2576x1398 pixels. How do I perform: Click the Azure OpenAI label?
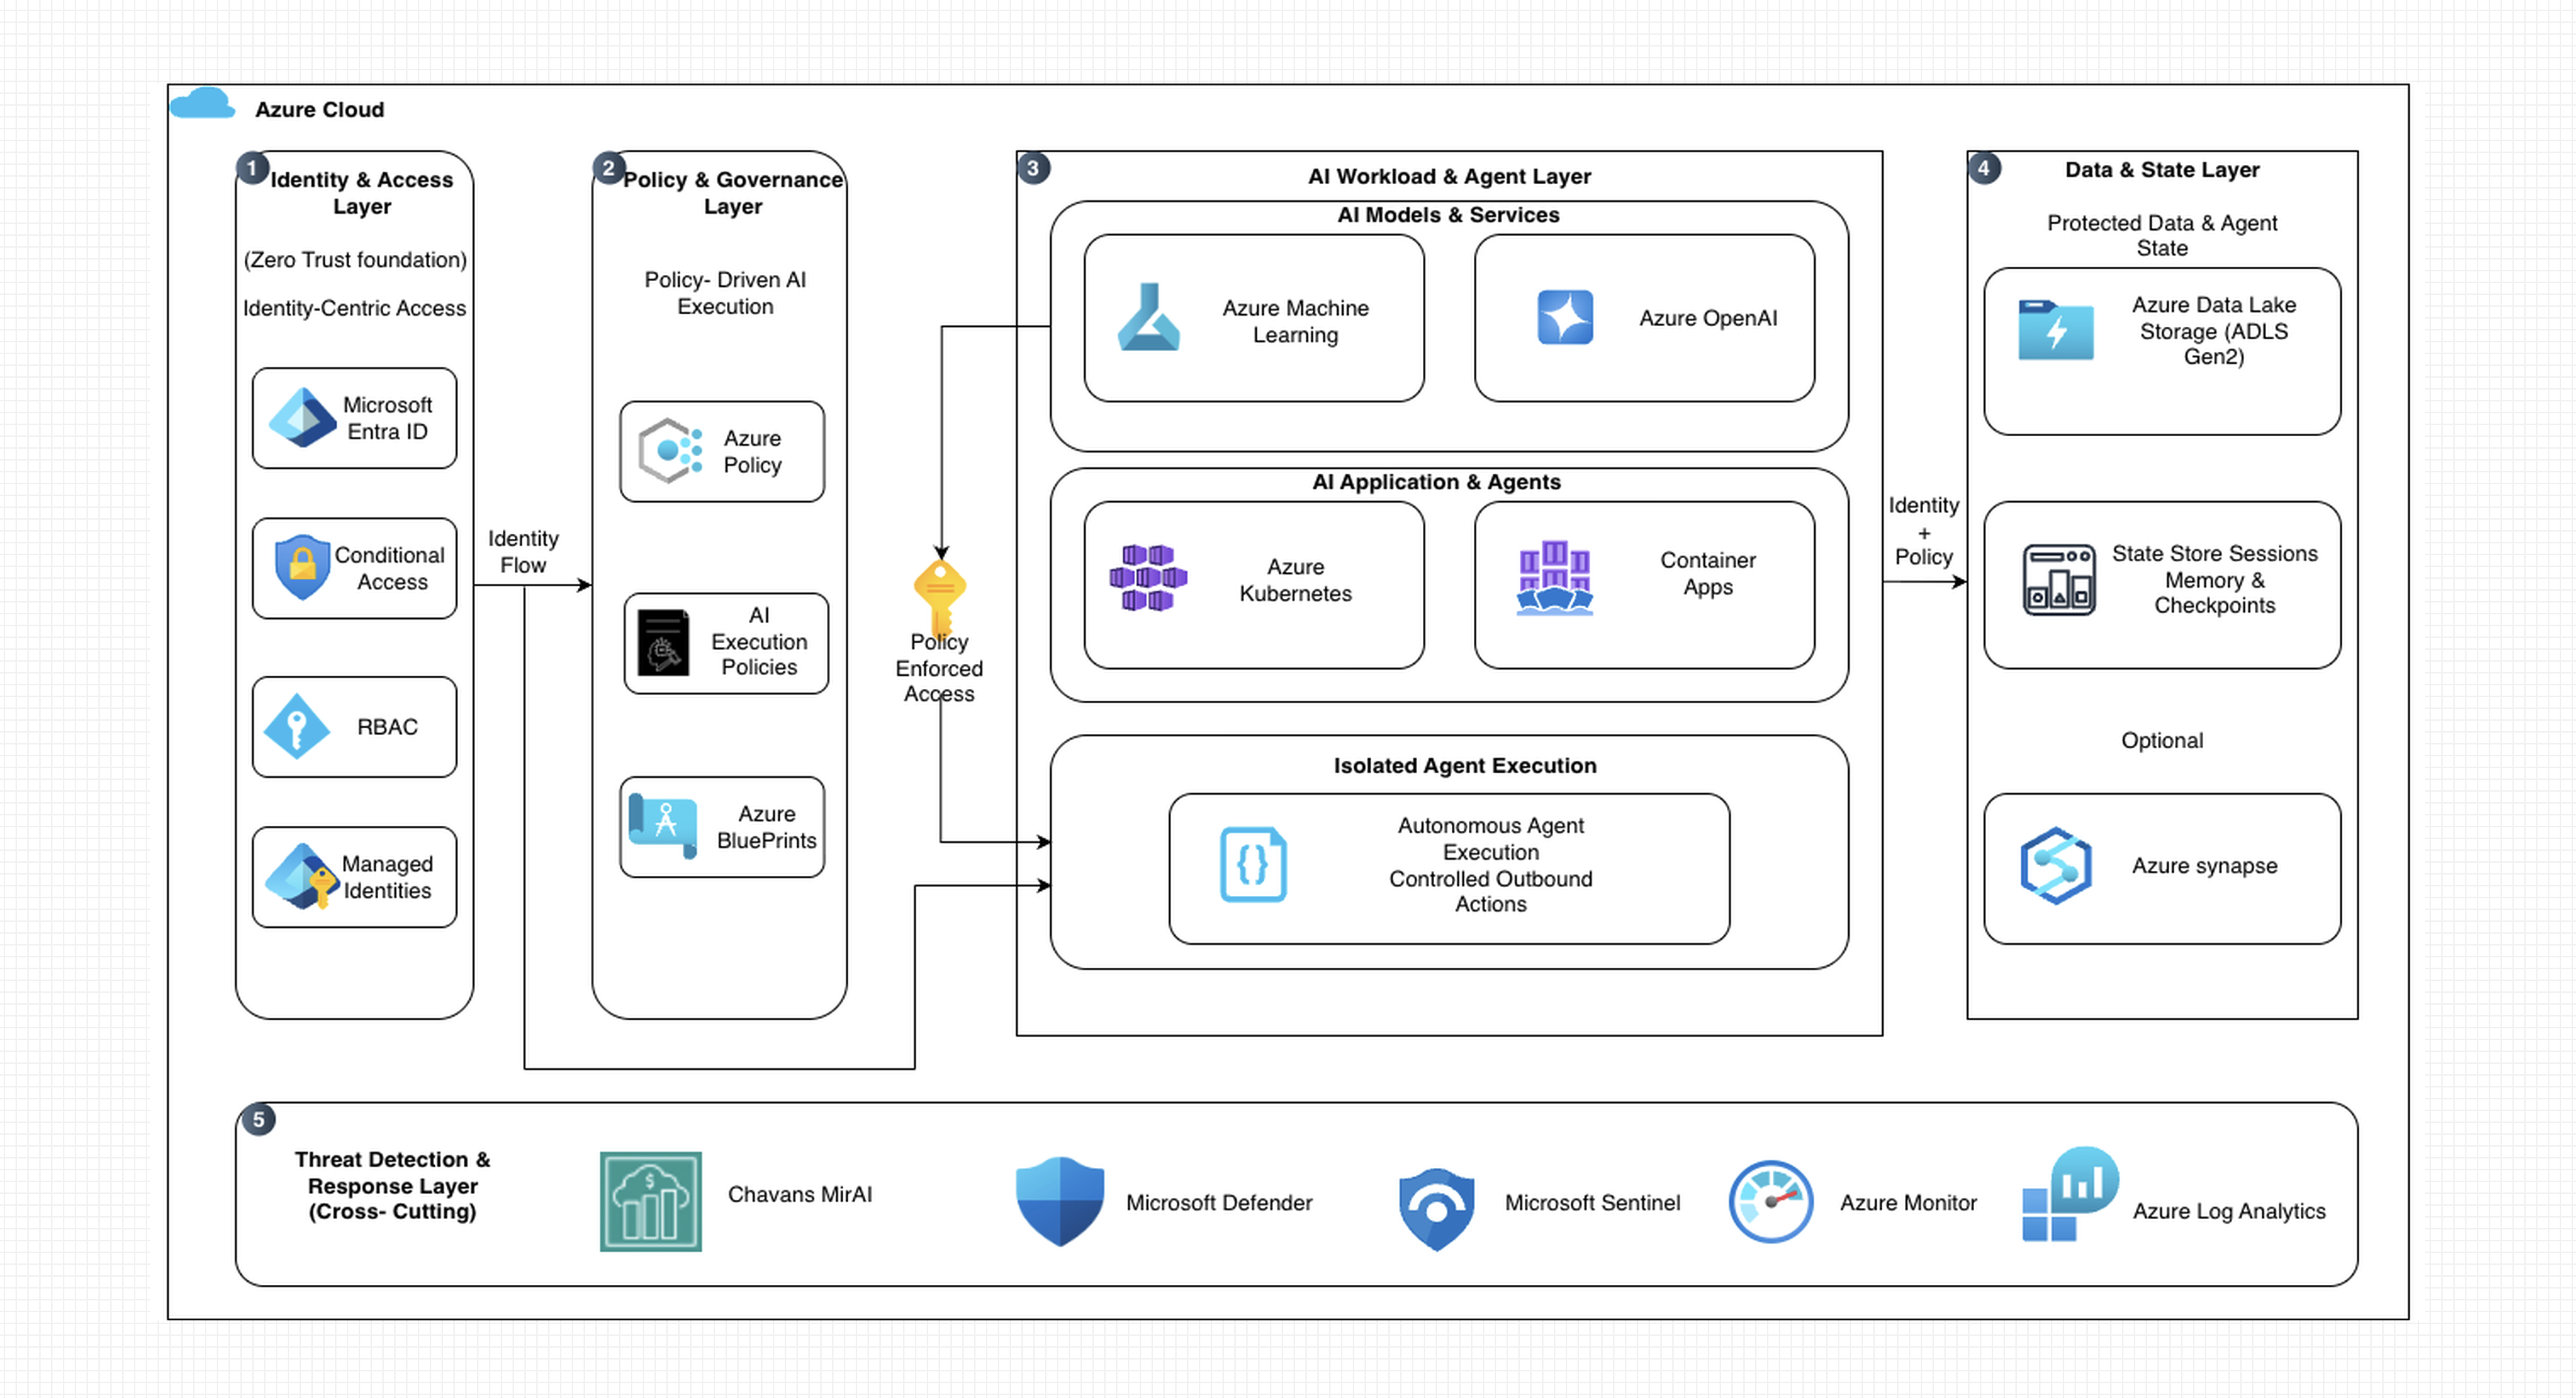coord(1708,318)
